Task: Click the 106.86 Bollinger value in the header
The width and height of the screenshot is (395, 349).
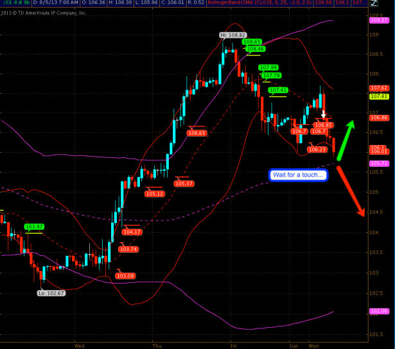Action: [323, 3]
